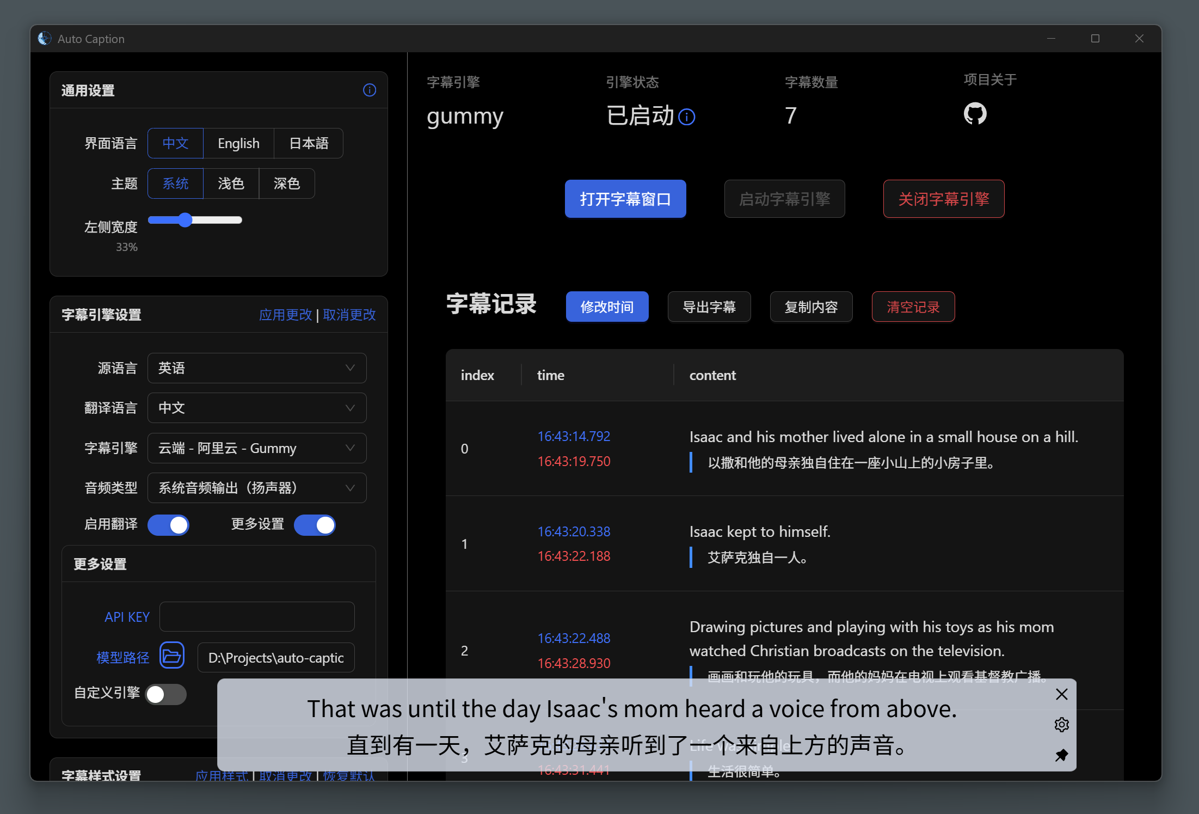This screenshot has width=1199, height=814.
Task: Pin the floating caption window
Action: [x=1061, y=755]
